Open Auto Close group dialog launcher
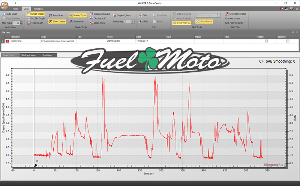This screenshot has height=186, width=300. (x=23, y=27)
